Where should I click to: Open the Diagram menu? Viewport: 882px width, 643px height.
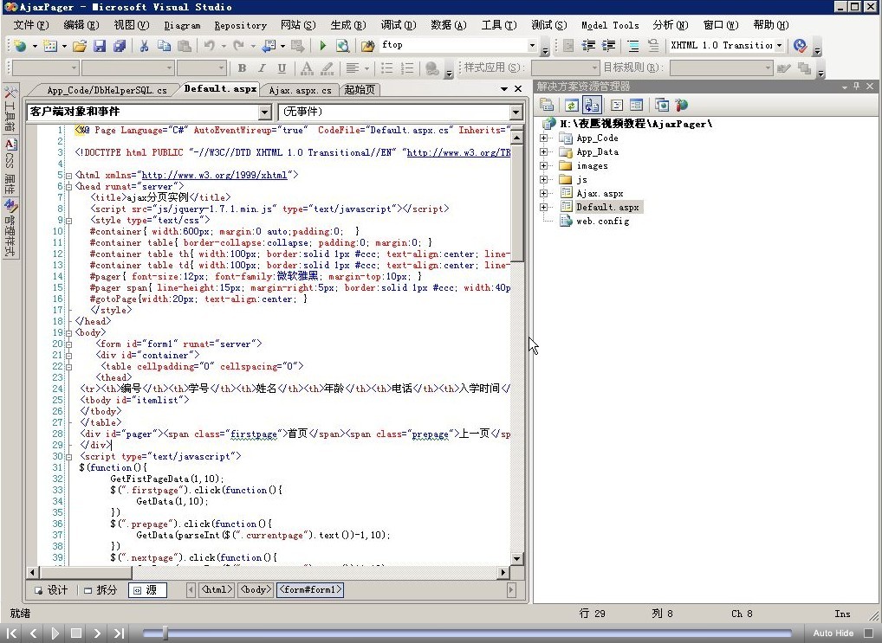(x=182, y=25)
